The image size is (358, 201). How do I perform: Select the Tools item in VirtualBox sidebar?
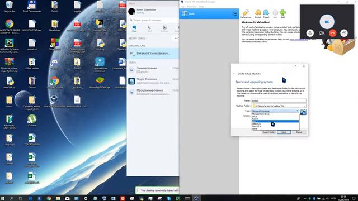pos(209,13)
